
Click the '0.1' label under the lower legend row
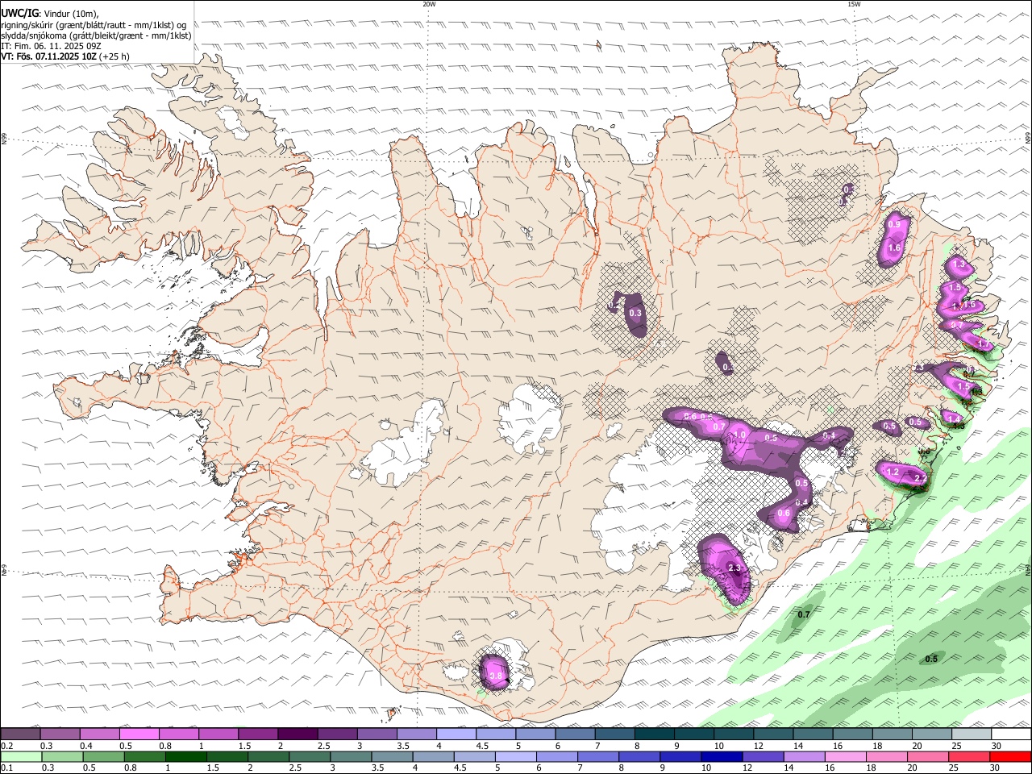8,768
